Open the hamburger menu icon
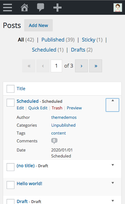This screenshot has width=125, height=204. [x=8, y=8]
